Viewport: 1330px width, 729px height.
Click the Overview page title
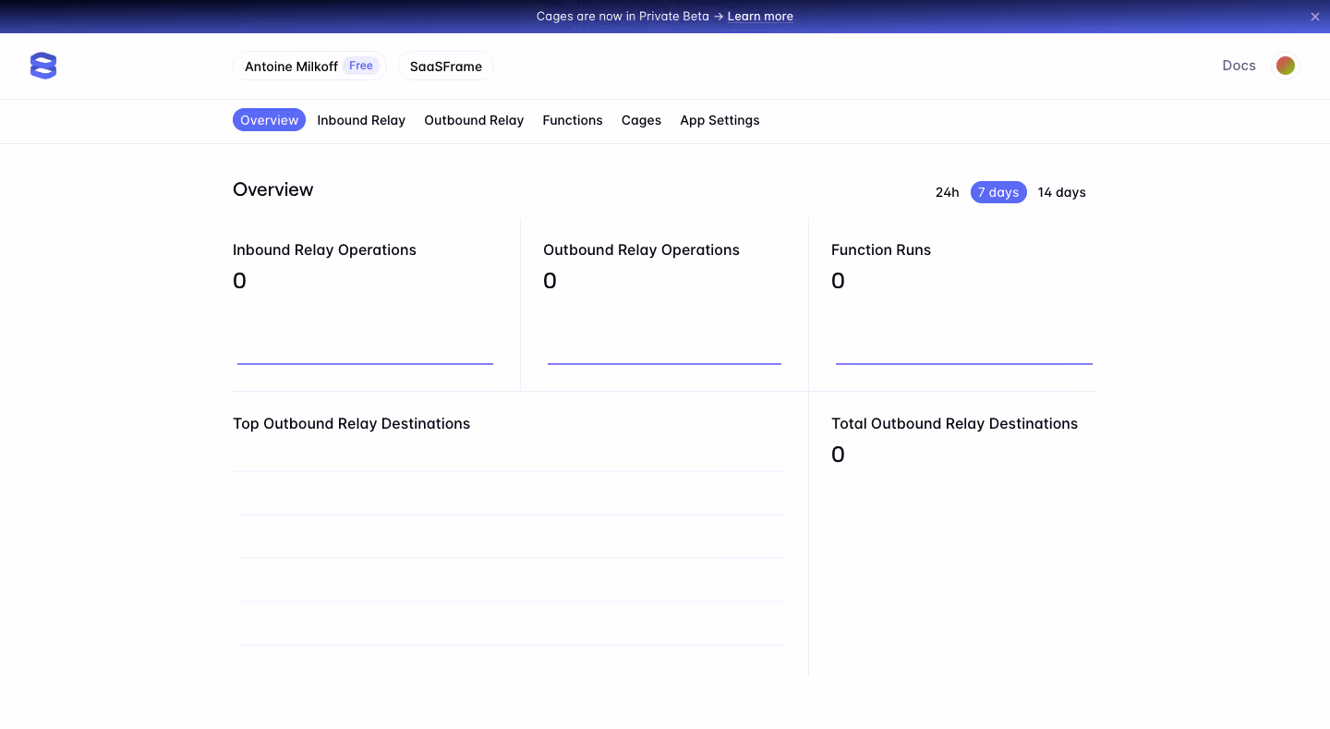pyautogui.click(x=273, y=189)
